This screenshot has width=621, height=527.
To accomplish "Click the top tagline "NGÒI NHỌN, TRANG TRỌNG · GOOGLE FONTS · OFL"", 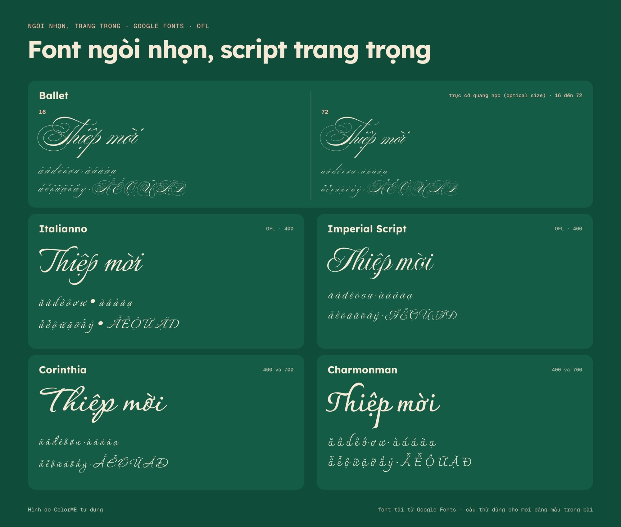I will pos(119,26).
